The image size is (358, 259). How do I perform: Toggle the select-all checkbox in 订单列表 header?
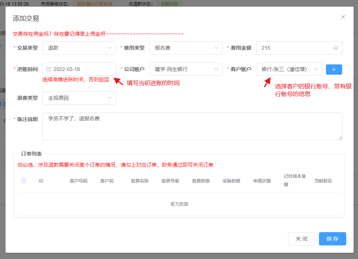24,181
